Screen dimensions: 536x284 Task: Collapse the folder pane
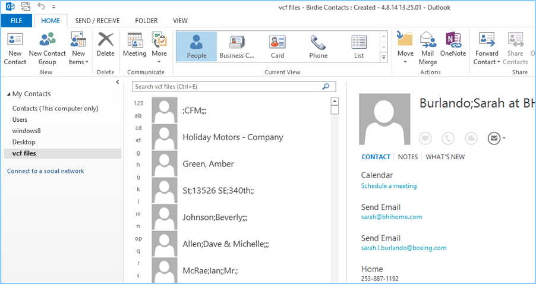point(117,82)
